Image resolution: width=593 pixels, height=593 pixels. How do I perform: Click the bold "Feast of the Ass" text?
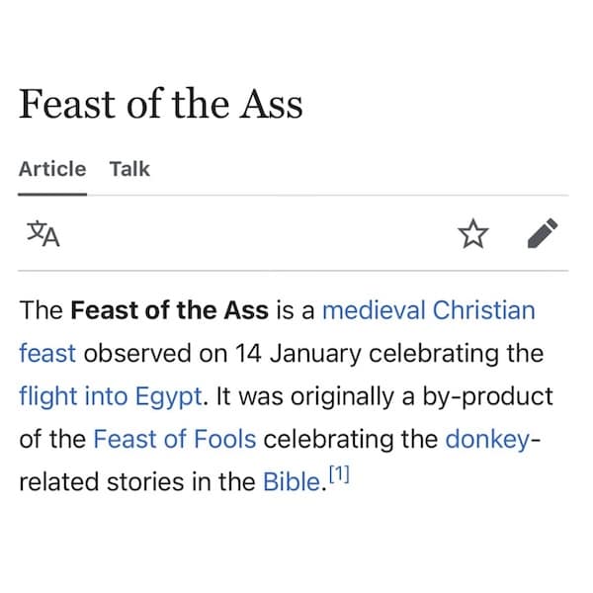pyautogui.click(x=169, y=310)
